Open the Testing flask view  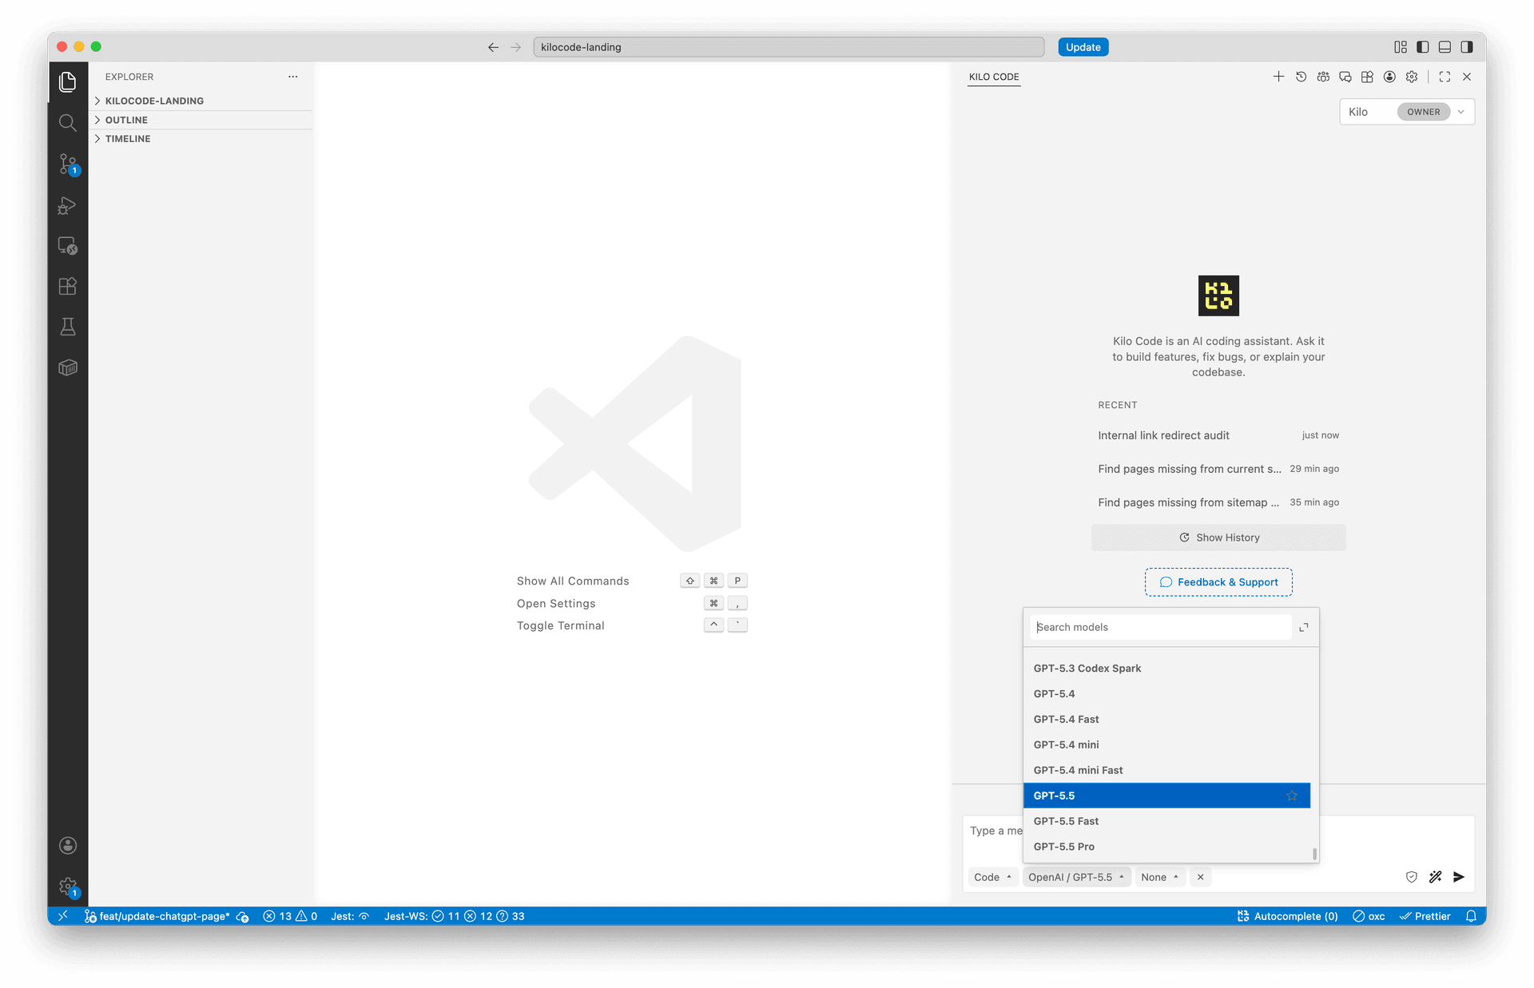pyautogui.click(x=68, y=327)
